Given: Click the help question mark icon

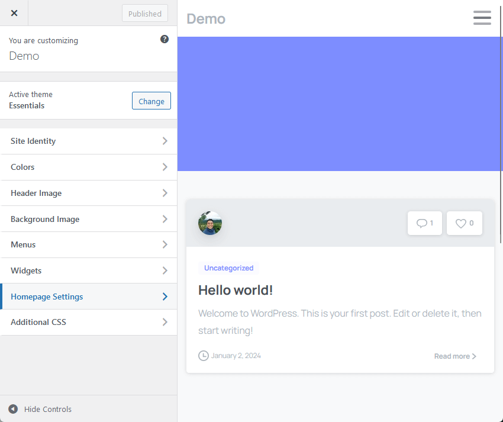Looking at the screenshot, I should pos(165,39).
